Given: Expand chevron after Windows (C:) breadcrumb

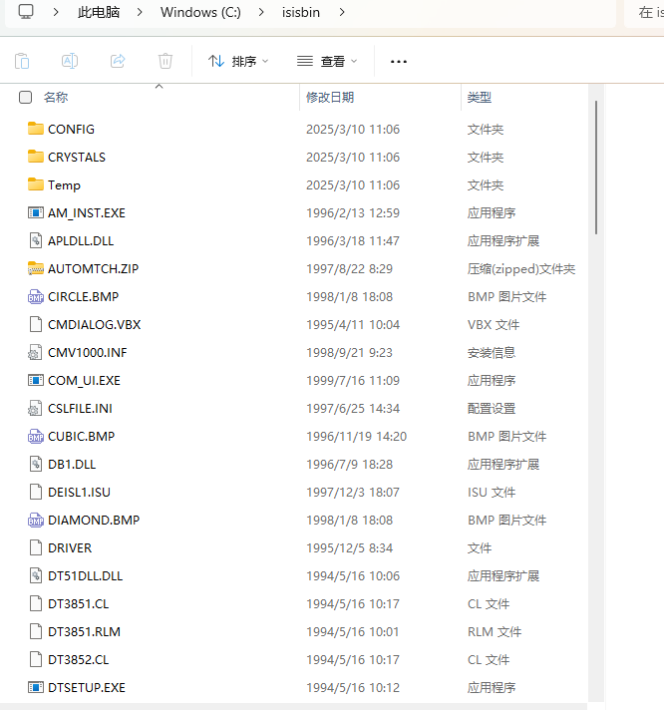Looking at the screenshot, I should (x=261, y=12).
